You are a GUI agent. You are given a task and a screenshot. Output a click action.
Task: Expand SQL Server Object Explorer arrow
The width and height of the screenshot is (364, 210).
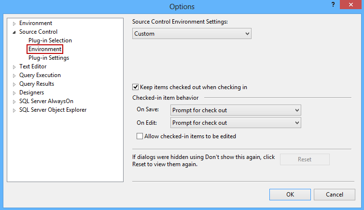[14, 110]
